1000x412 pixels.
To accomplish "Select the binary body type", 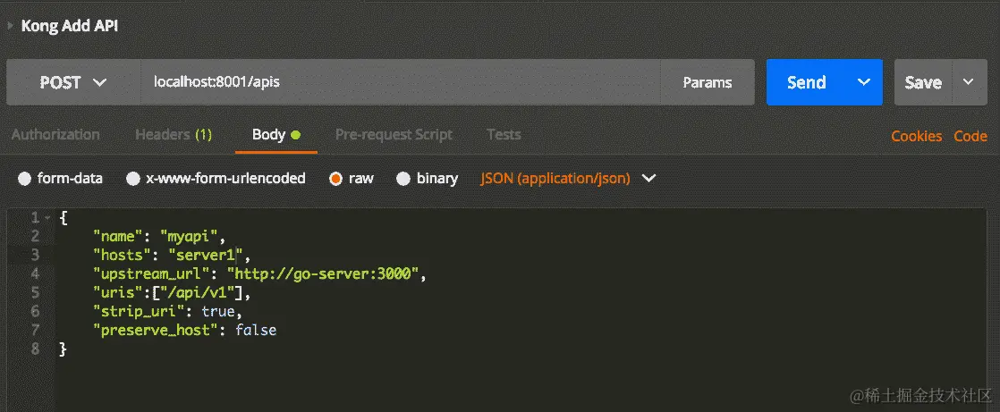I will 403,179.
